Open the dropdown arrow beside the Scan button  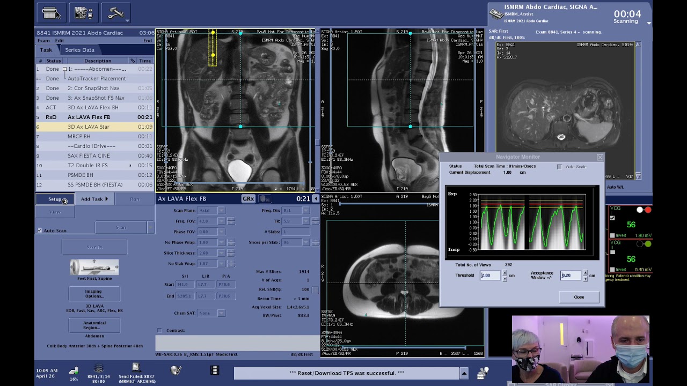(x=151, y=227)
